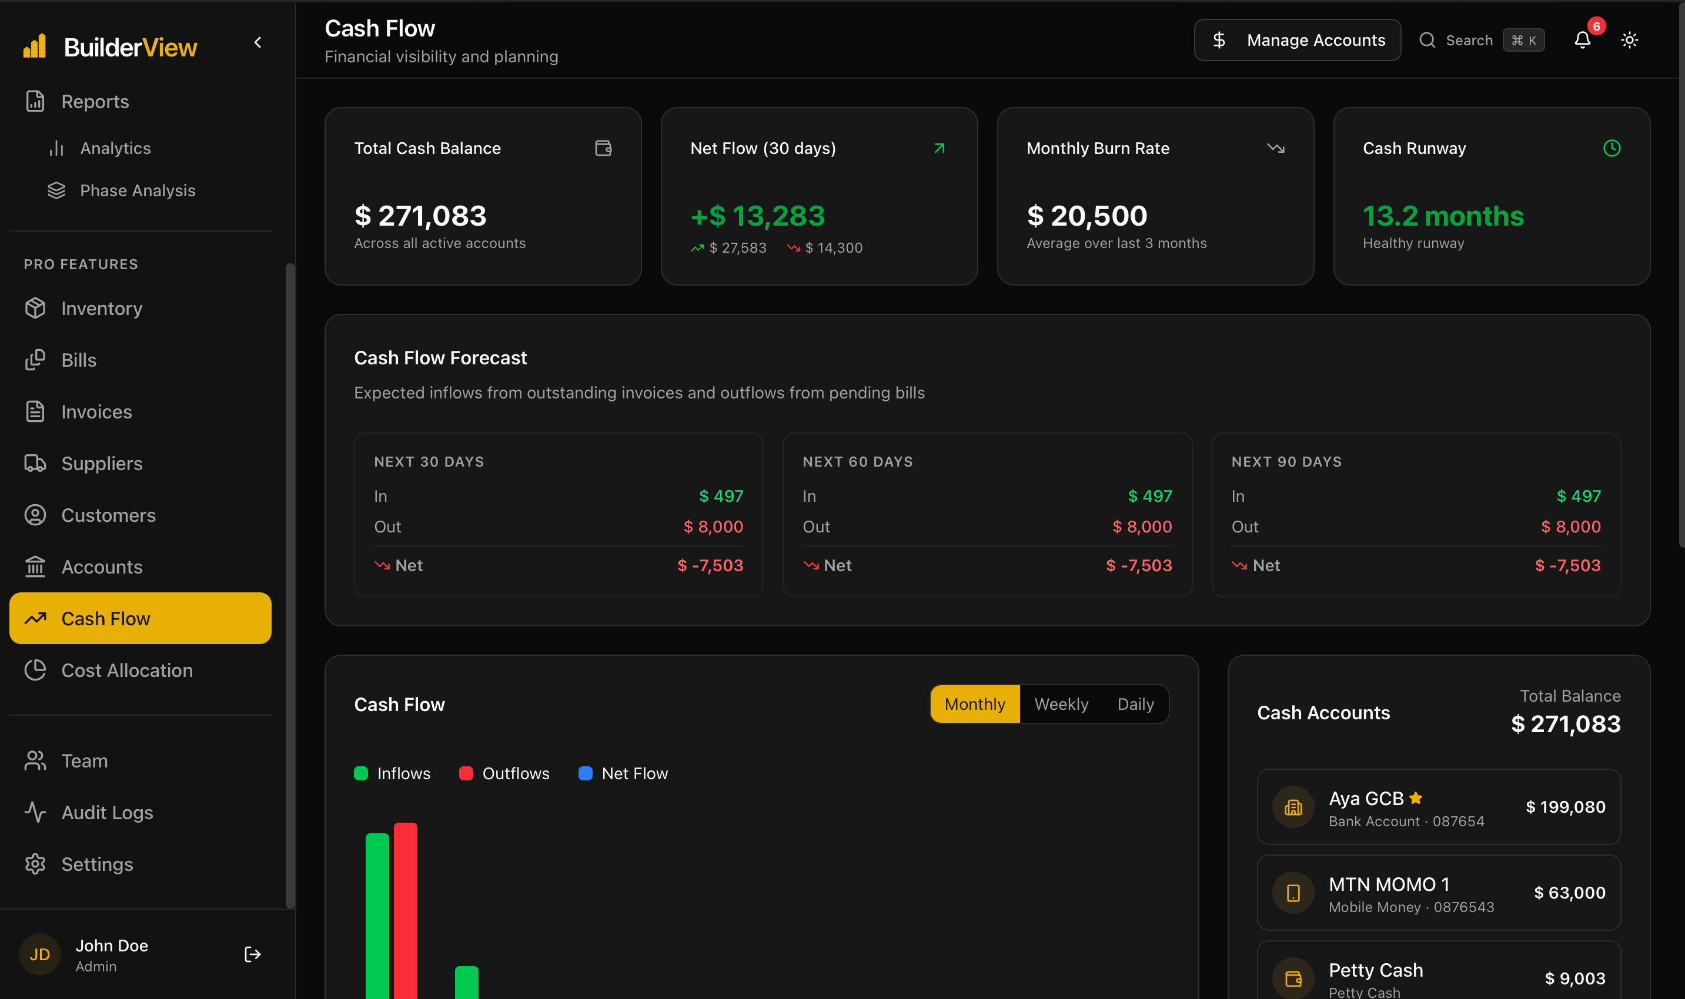1685x999 pixels.
Task: Open Phase Analysis layers icon
Action: pyautogui.click(x=56, y=190)
